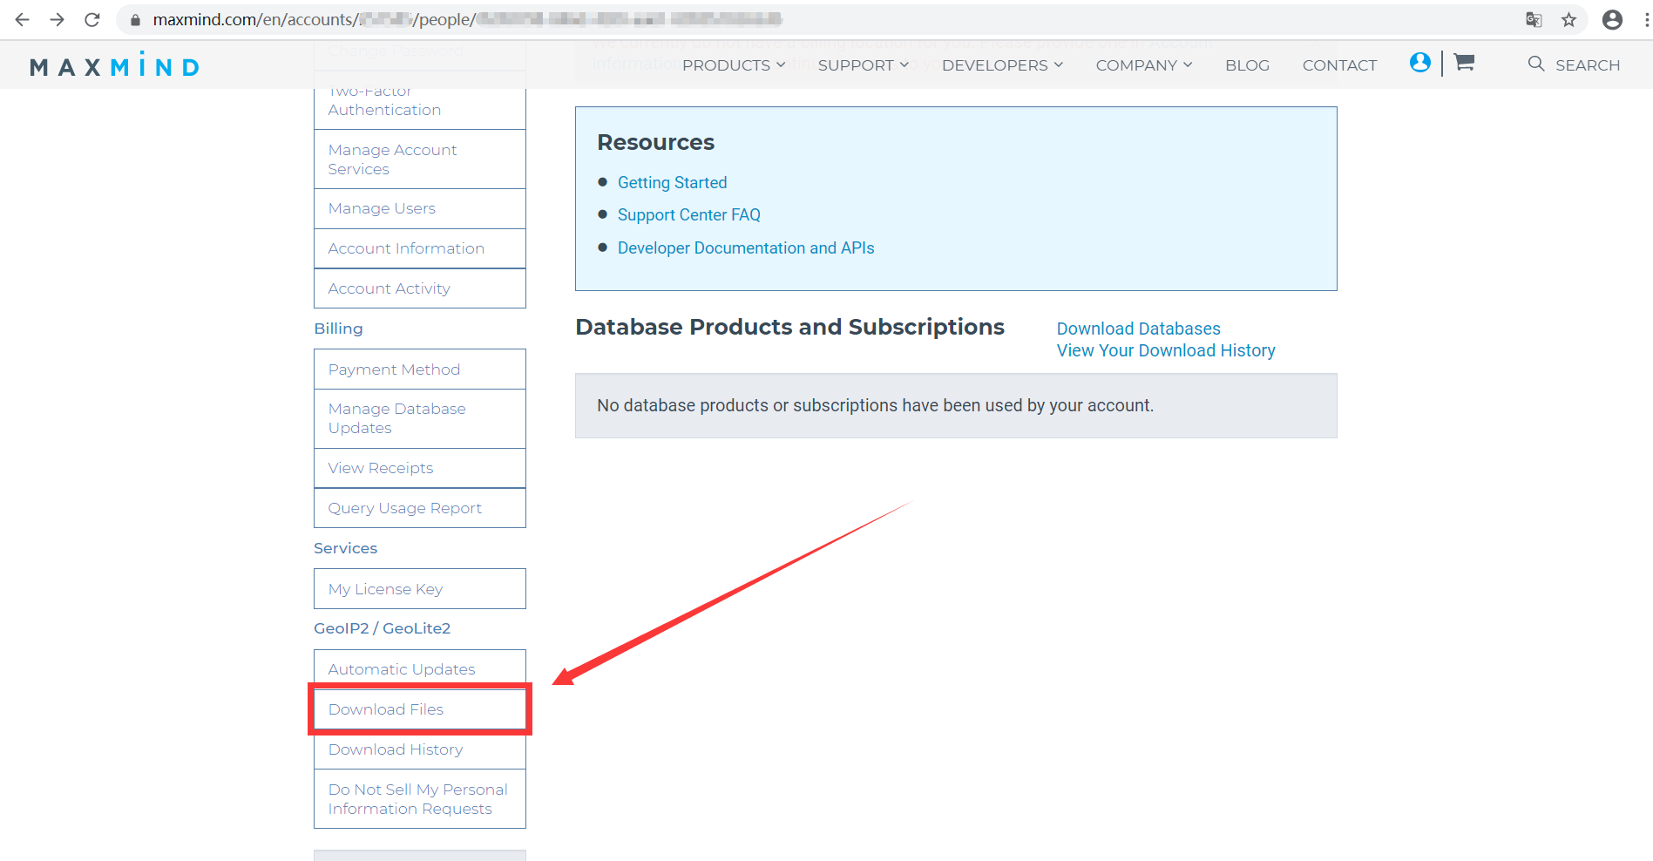The image size is (1653, 861).
Task: Click the browser back arrow
Action: 23,19
